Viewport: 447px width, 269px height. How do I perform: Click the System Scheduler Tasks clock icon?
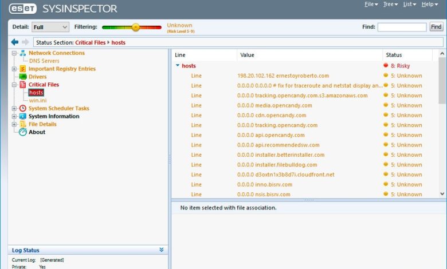pyautogui.click(x=23, y=108)
